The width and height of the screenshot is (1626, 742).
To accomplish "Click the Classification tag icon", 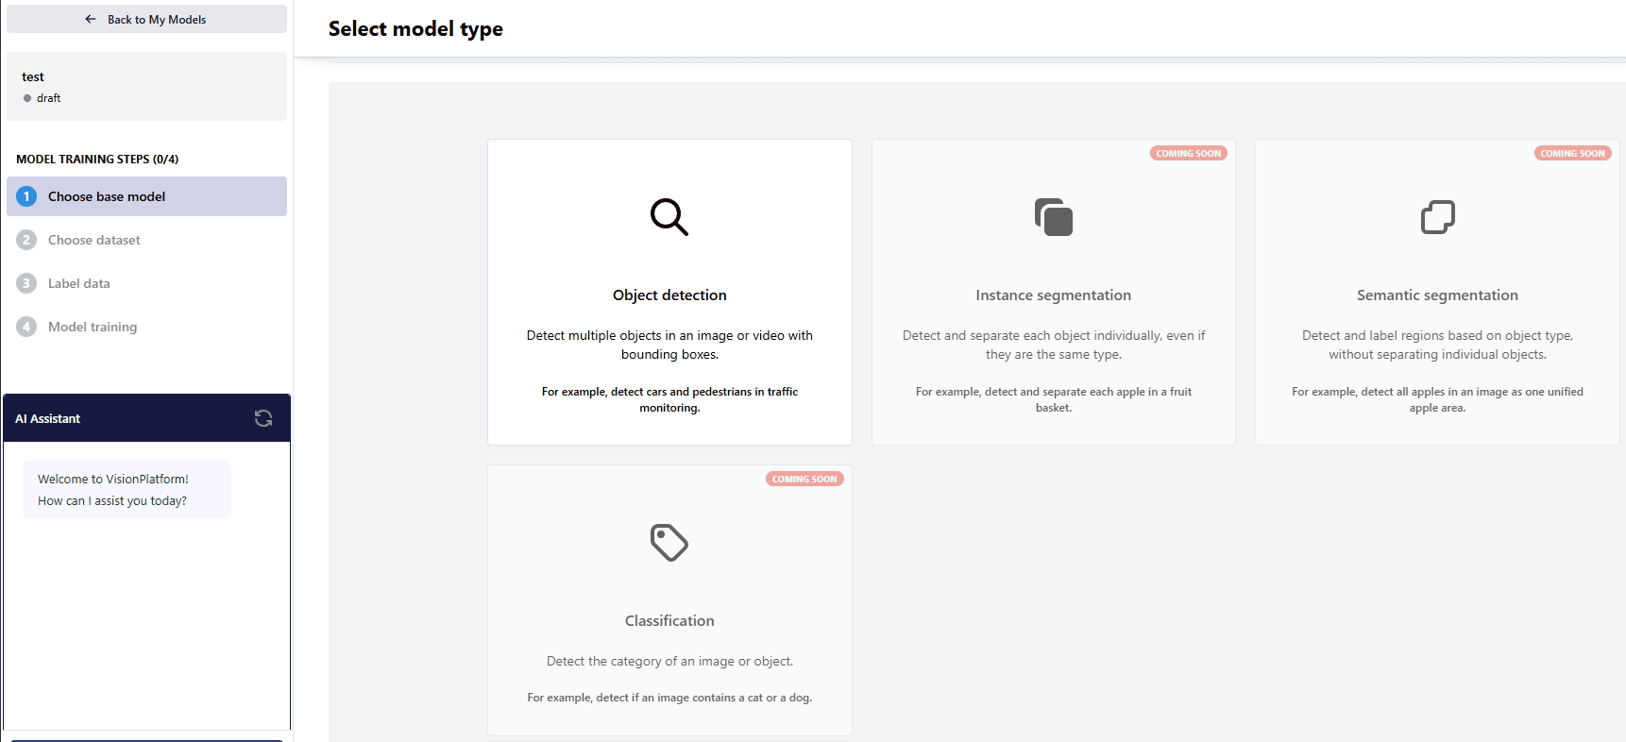I will (x=669, y=543).
